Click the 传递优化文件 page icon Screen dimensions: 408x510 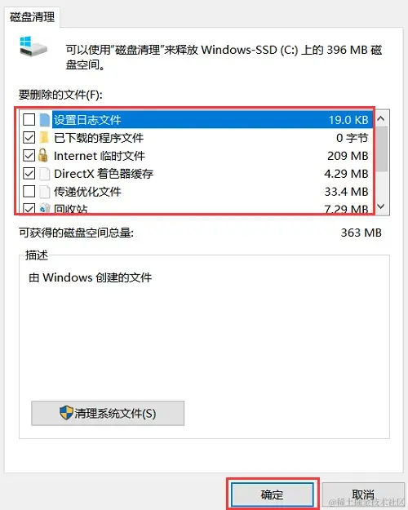(x=45, y=192)
